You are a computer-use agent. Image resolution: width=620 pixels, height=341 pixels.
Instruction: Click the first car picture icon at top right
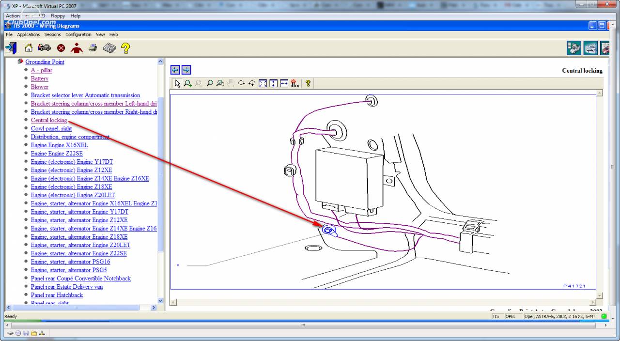pos(574,48)
